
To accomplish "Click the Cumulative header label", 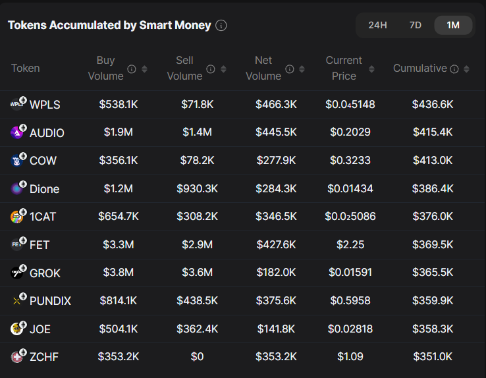I will click(420, 68).
